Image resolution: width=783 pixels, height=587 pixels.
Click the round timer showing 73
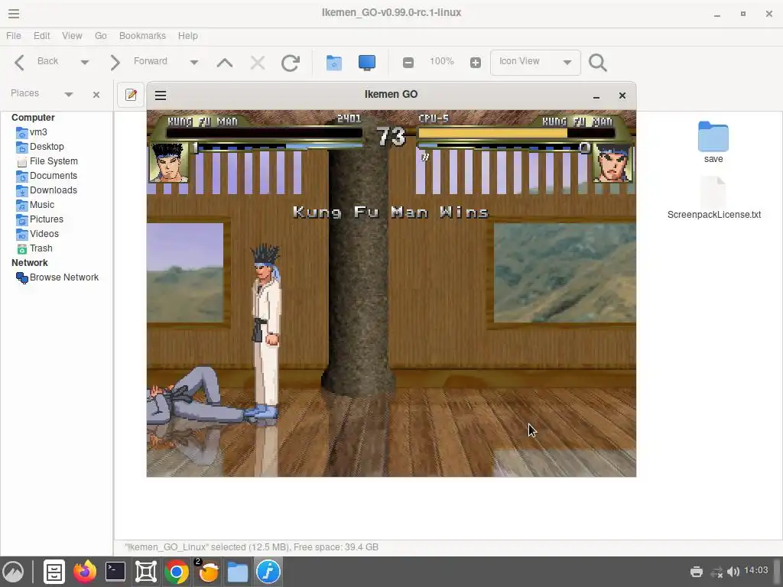(391, 136)
